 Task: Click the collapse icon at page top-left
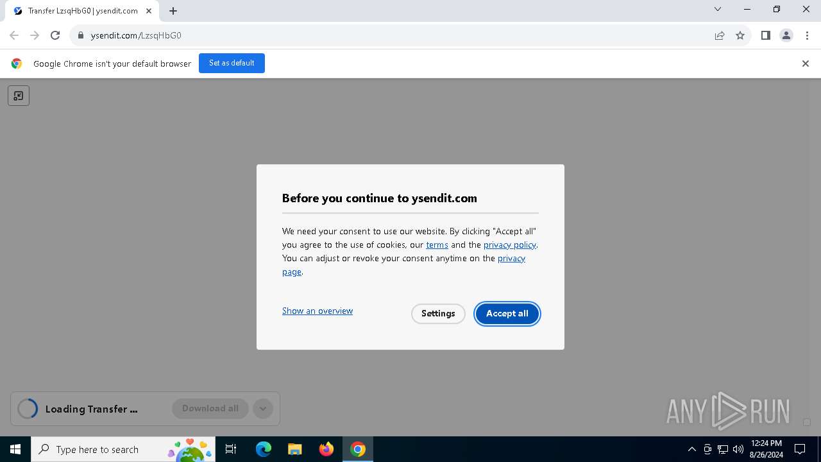click(19, 96)
